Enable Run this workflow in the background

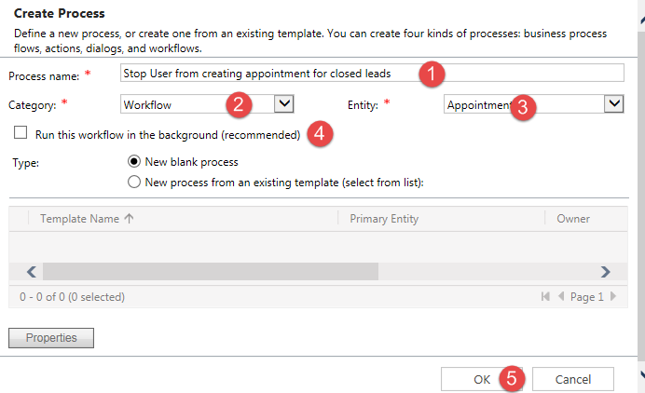coord(21,134)
